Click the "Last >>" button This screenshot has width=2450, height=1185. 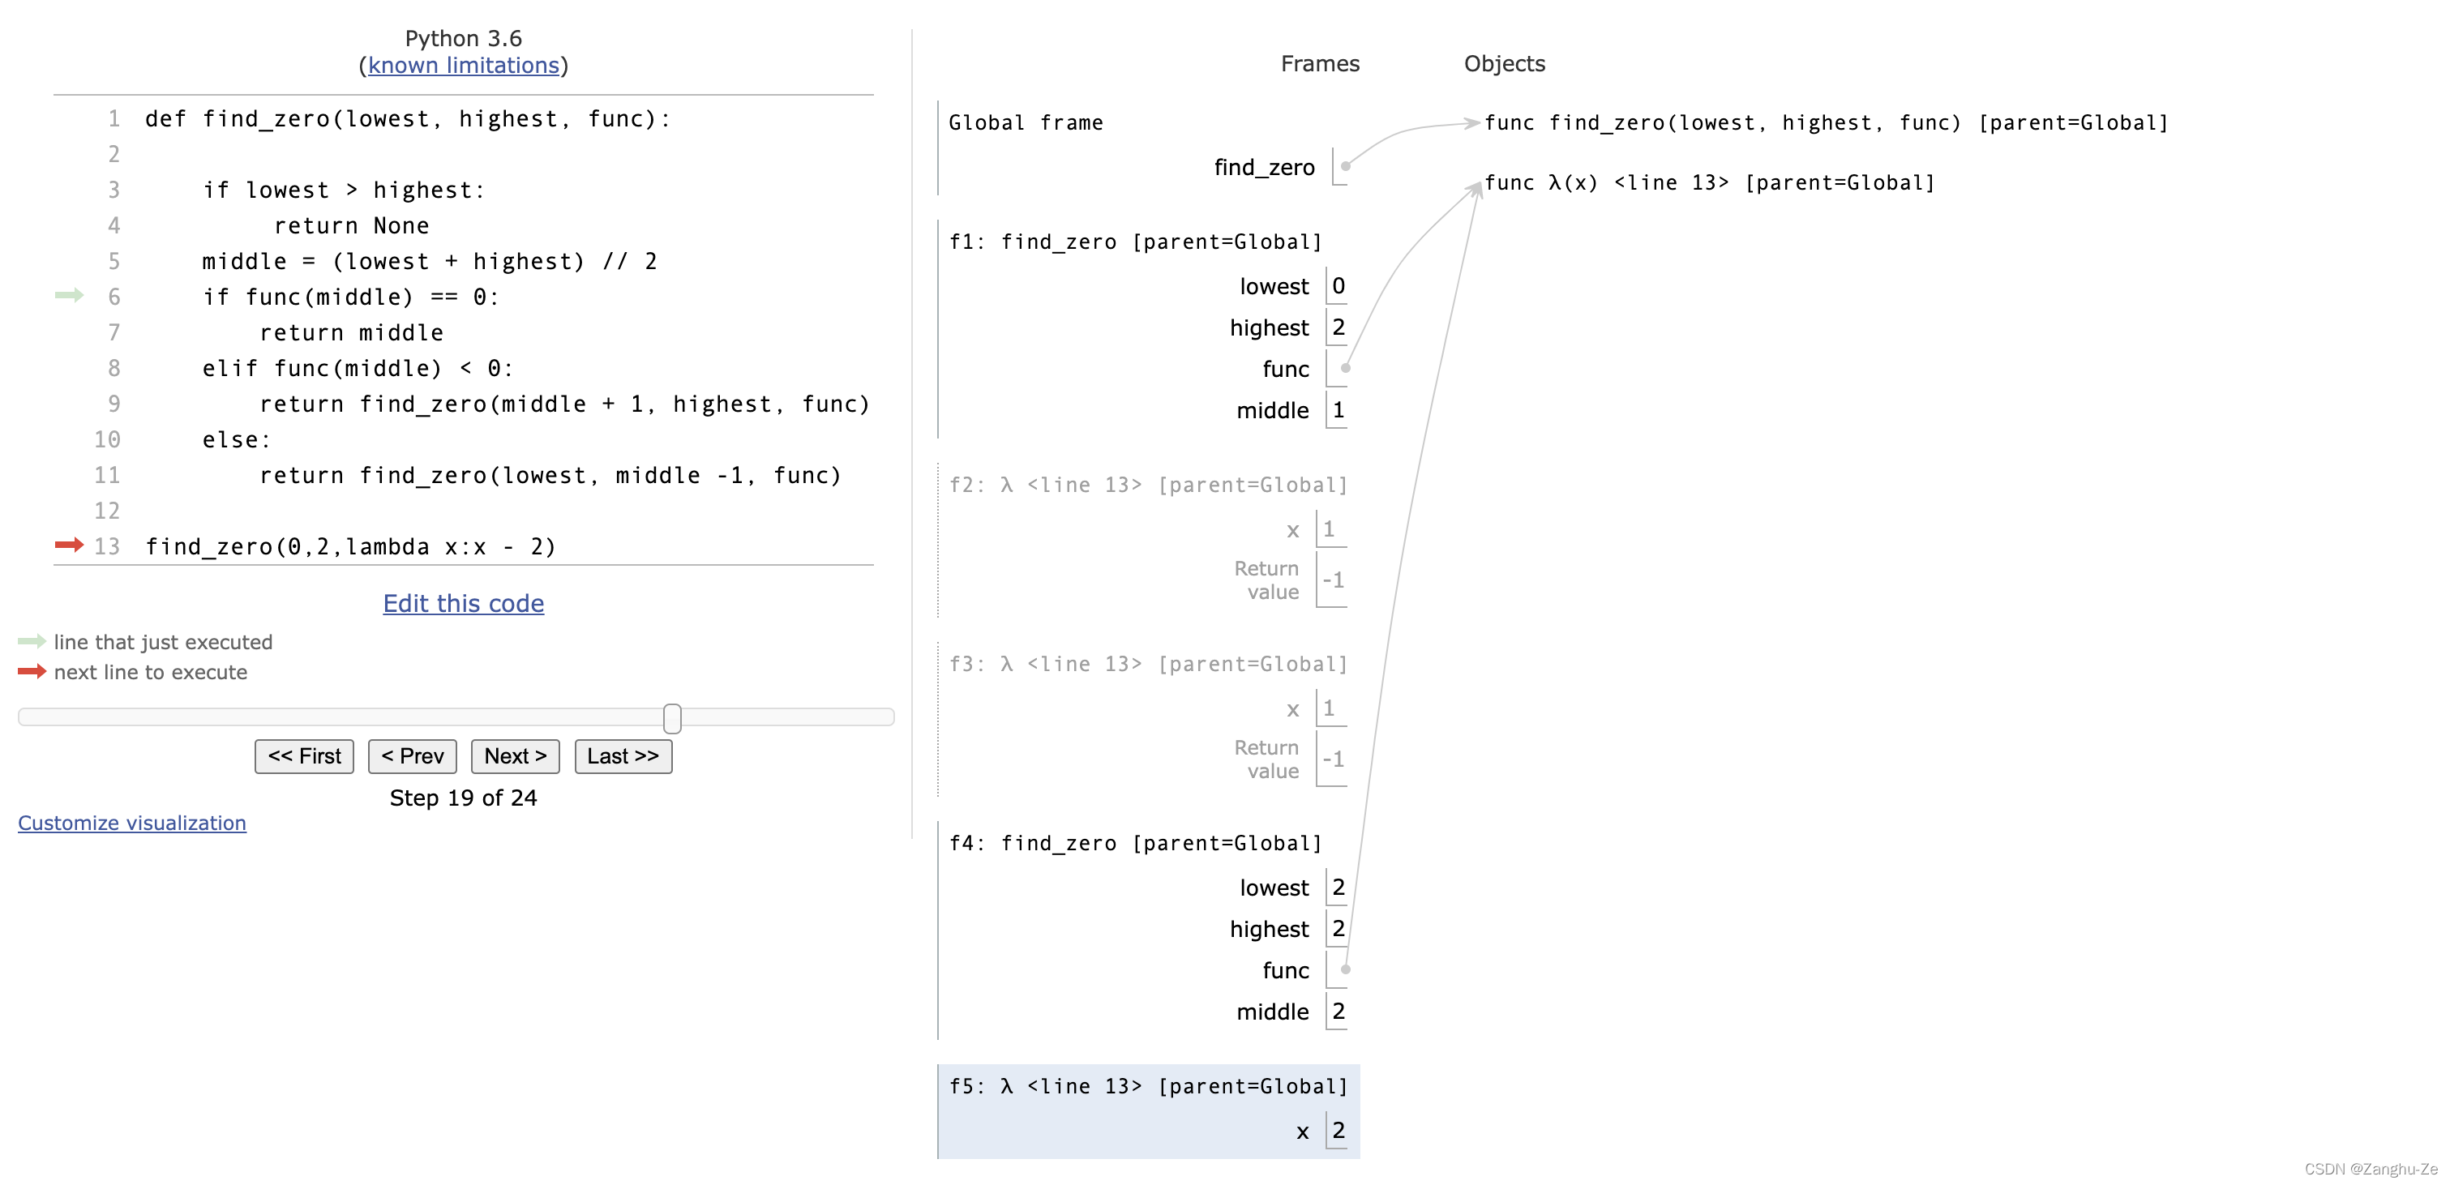622,756
